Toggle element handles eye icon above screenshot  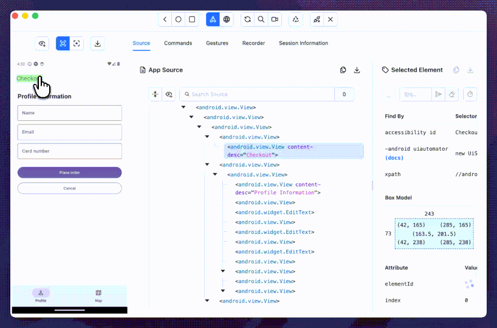click(42, 43)
